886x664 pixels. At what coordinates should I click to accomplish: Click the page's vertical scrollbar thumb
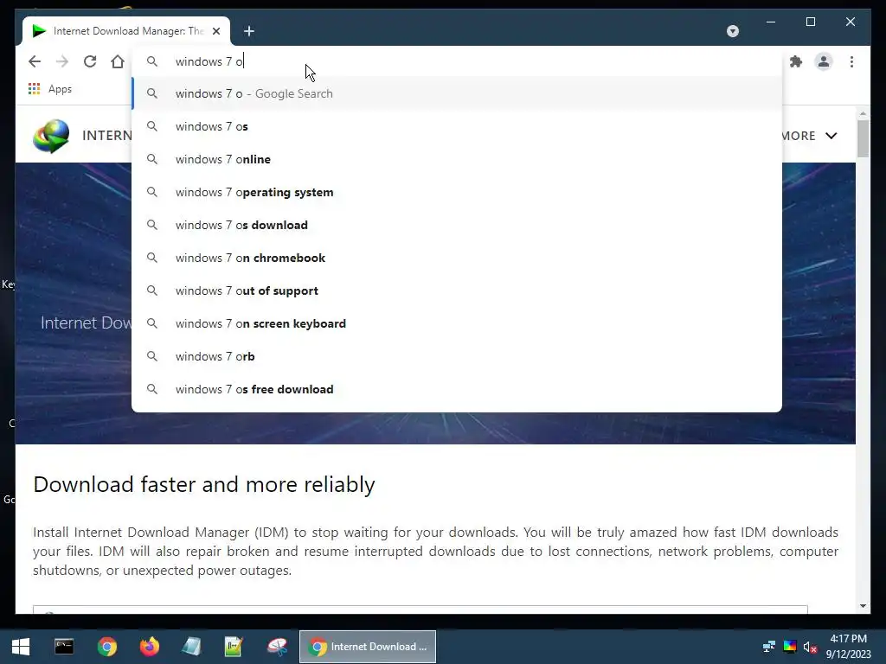click(x=863, y=138)
